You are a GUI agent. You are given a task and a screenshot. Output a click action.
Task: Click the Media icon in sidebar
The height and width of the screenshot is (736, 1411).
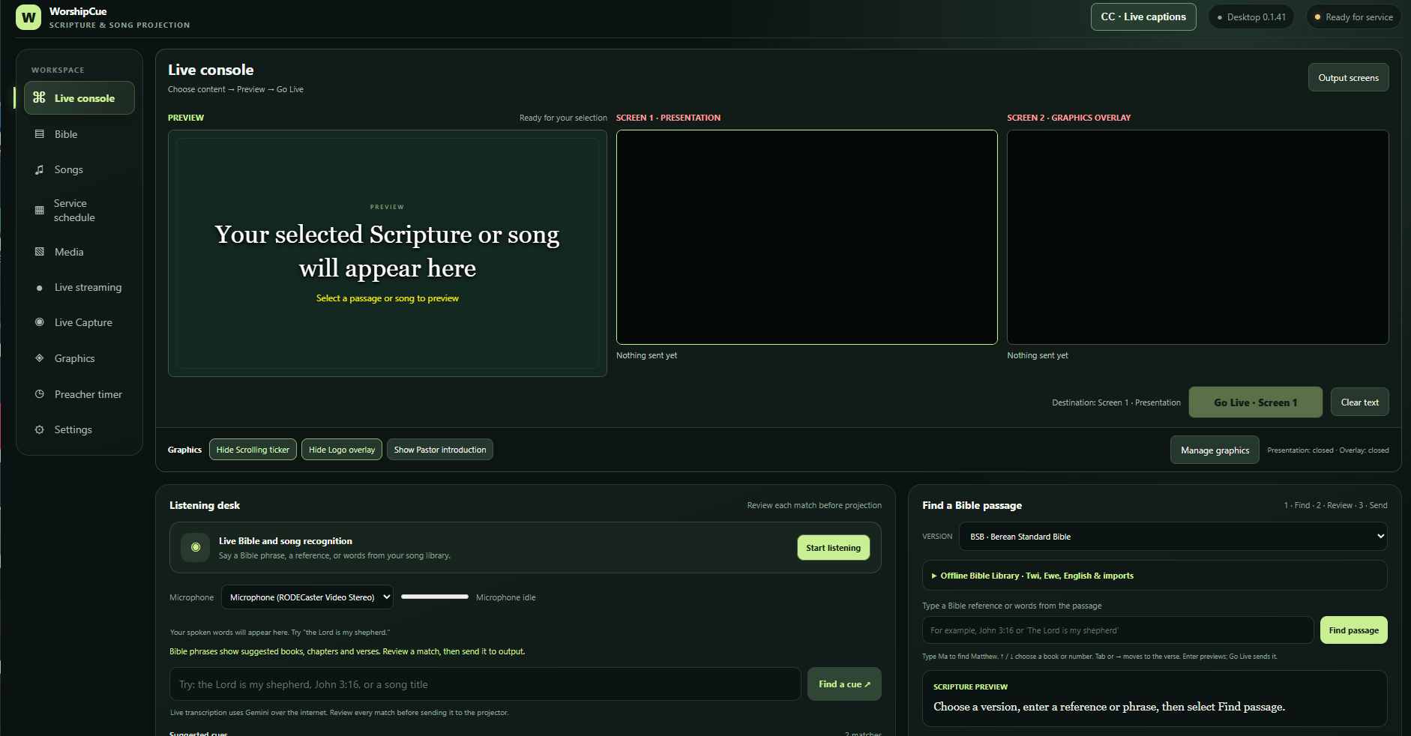pos(40,252)
